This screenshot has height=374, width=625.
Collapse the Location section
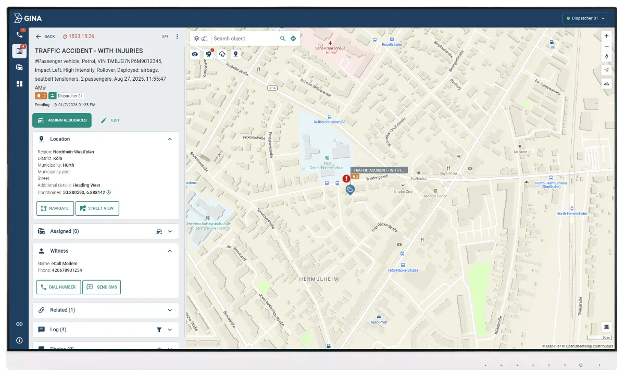[x=170, y=139]
